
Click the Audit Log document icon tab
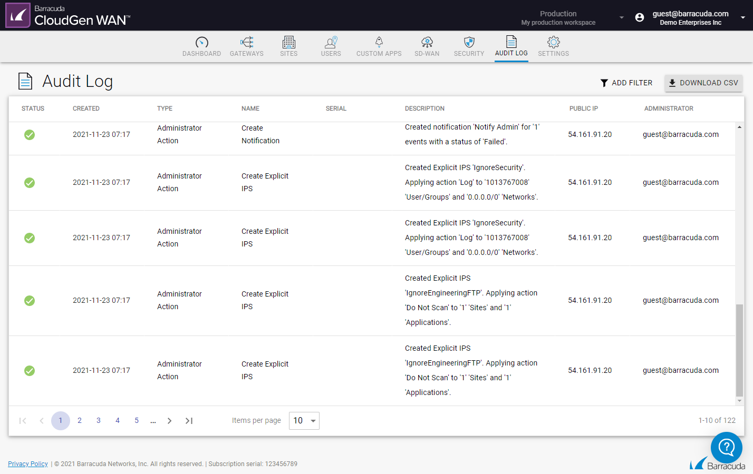(511, 42)
